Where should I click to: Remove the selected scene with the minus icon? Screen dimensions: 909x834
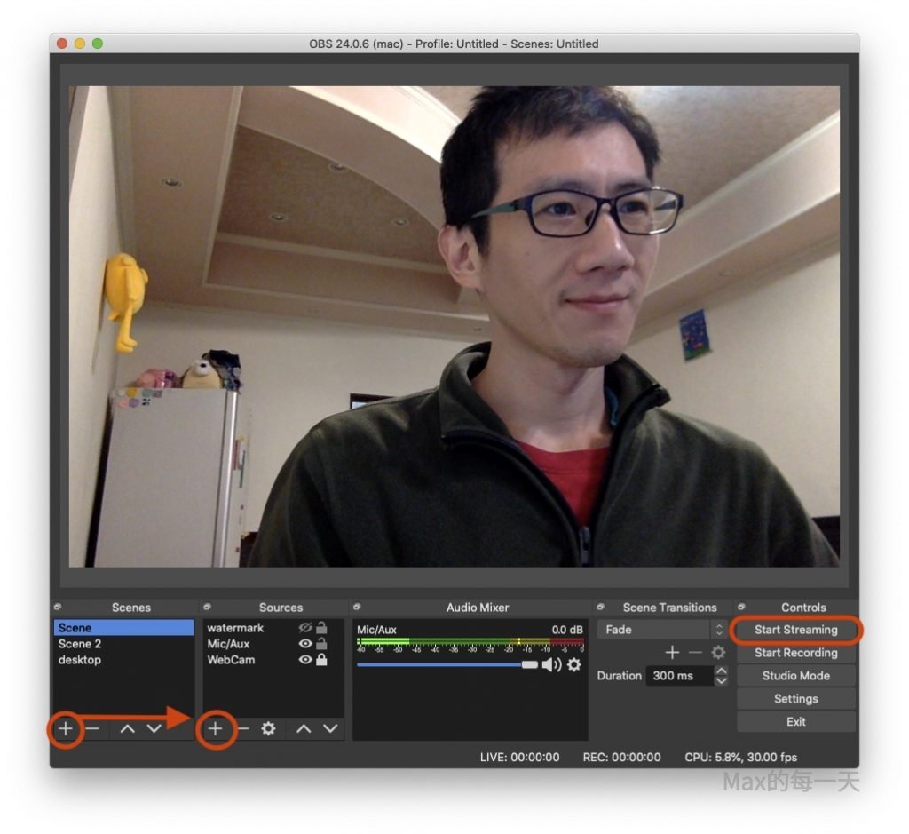click(x=92, y=729)
